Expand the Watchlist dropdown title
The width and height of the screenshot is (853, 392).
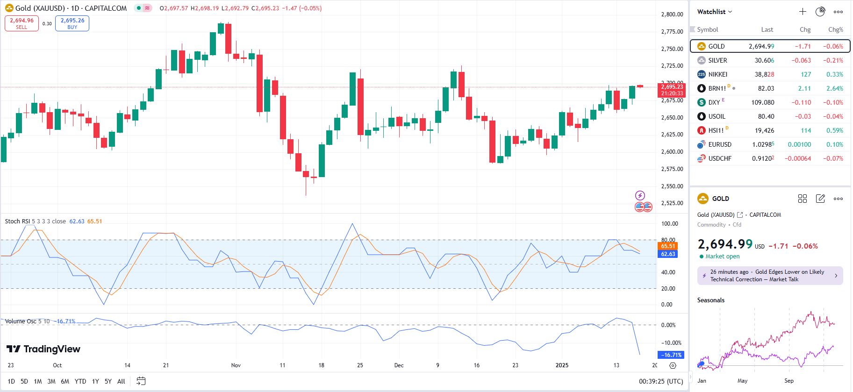715,12
